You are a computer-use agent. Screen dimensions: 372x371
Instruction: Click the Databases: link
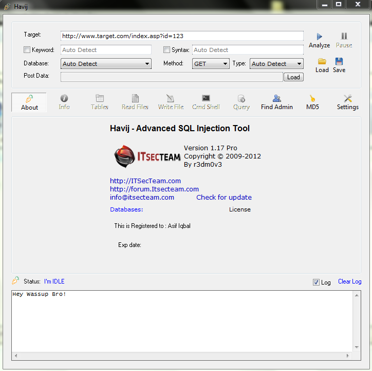[126, 209]
